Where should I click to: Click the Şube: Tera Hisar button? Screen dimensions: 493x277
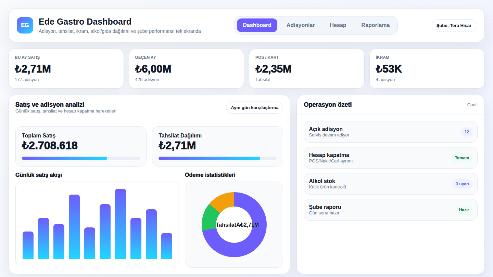(x=454, y=26)
